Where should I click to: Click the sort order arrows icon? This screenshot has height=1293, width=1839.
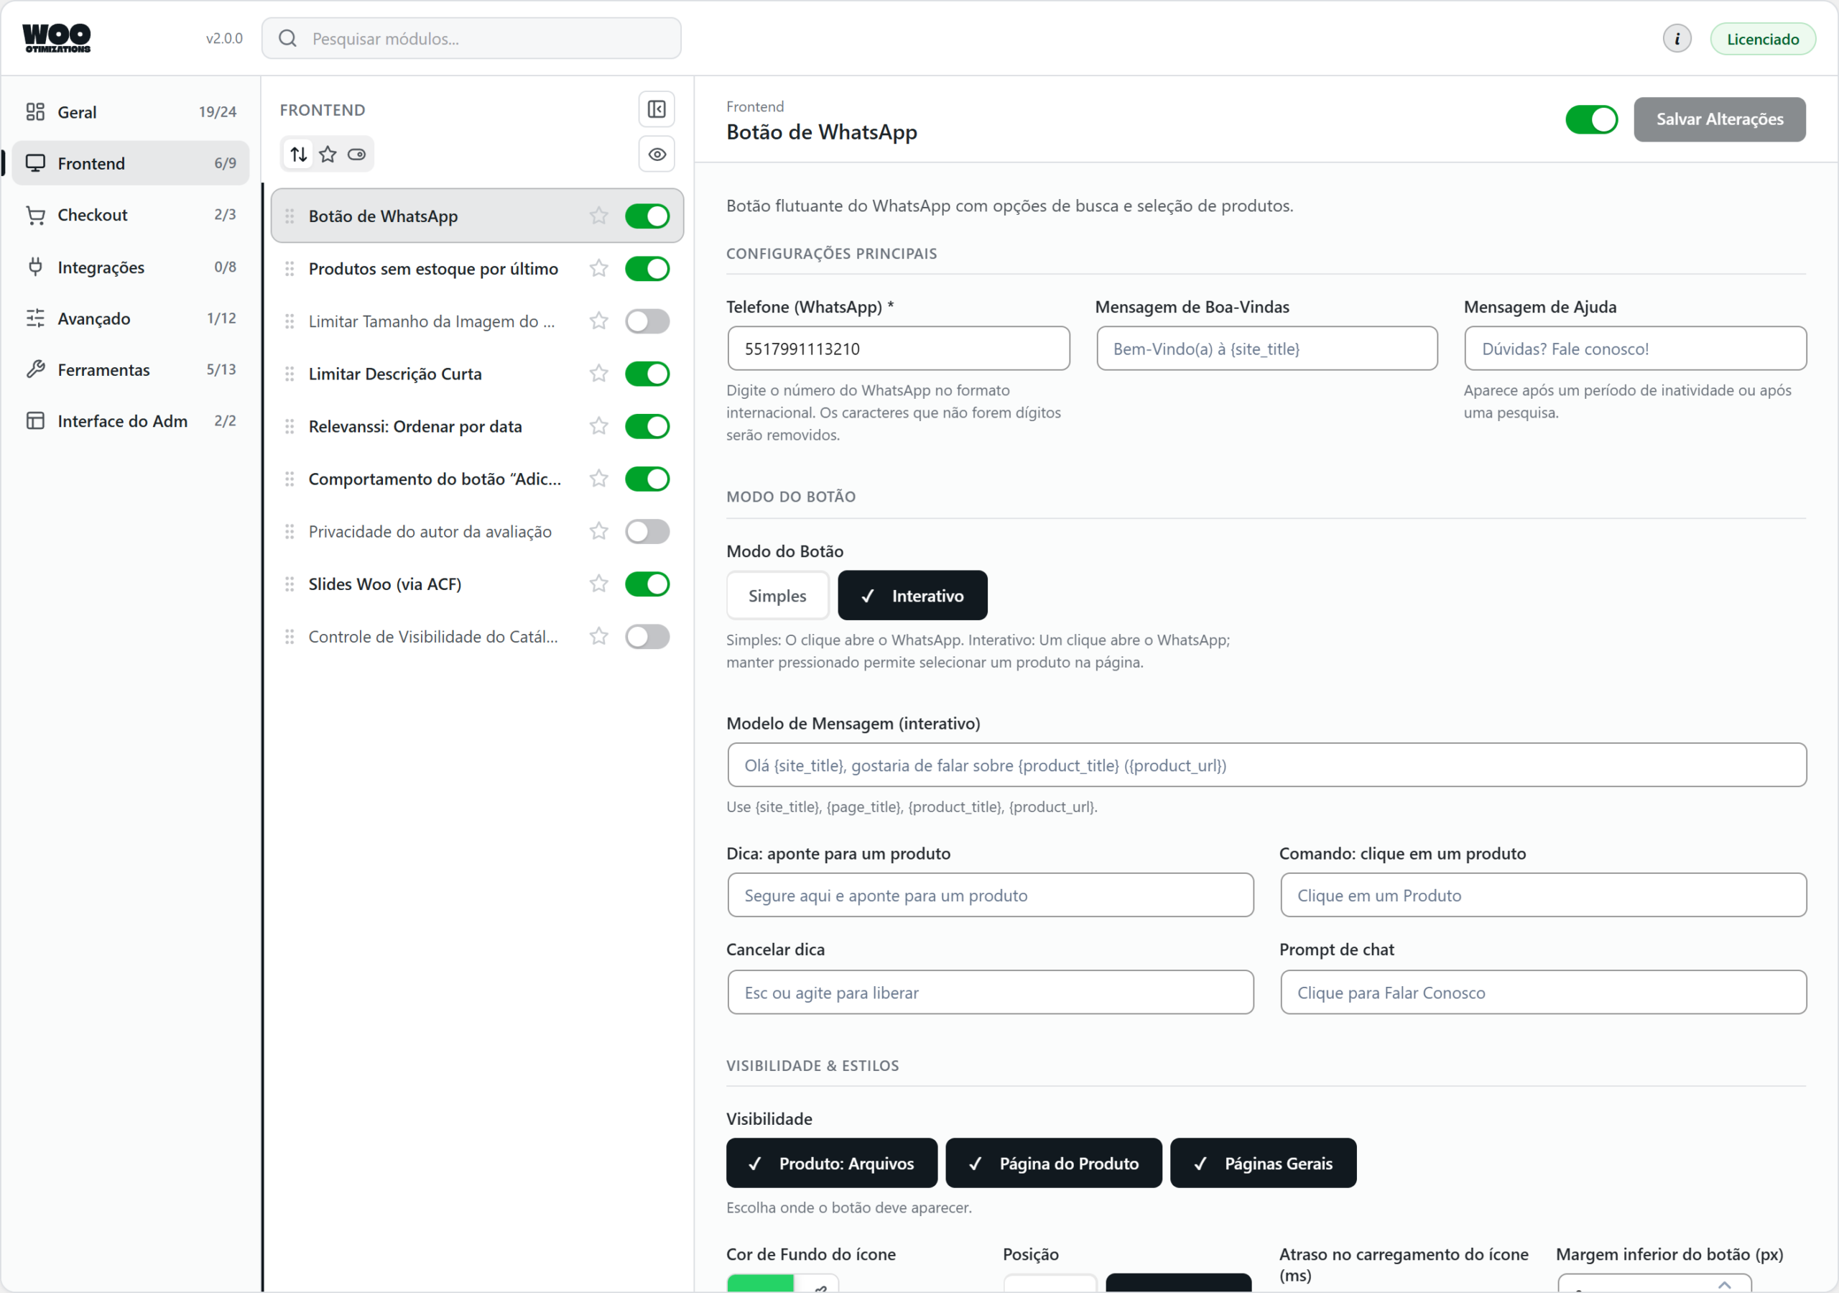point(299,154)
